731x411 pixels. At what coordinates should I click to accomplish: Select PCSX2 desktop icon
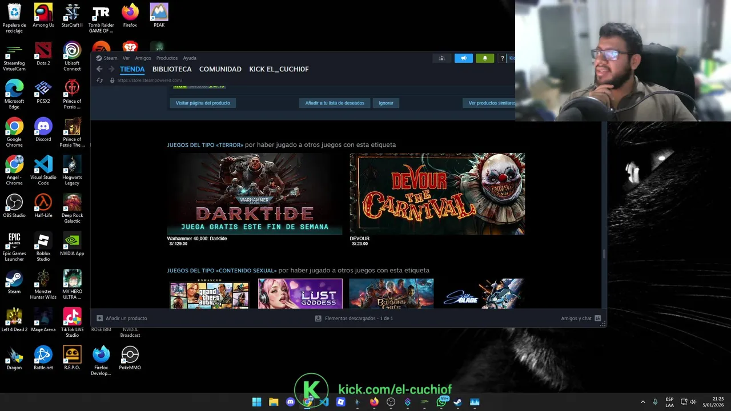(43, 92)
